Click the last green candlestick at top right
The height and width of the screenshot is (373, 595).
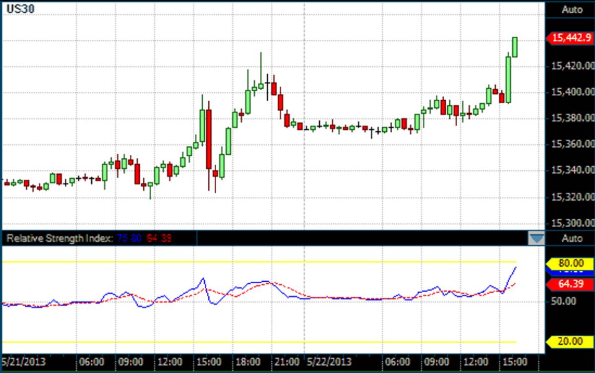[x=515, y=47]
